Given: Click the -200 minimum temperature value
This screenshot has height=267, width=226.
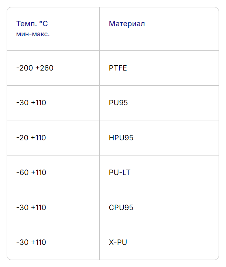Looking at the screenshot, I should (x=24, y=68).
